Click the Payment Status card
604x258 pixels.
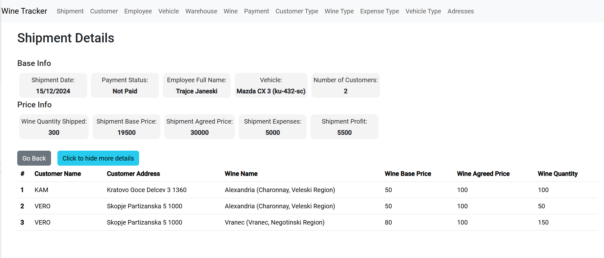coord(125,85)
